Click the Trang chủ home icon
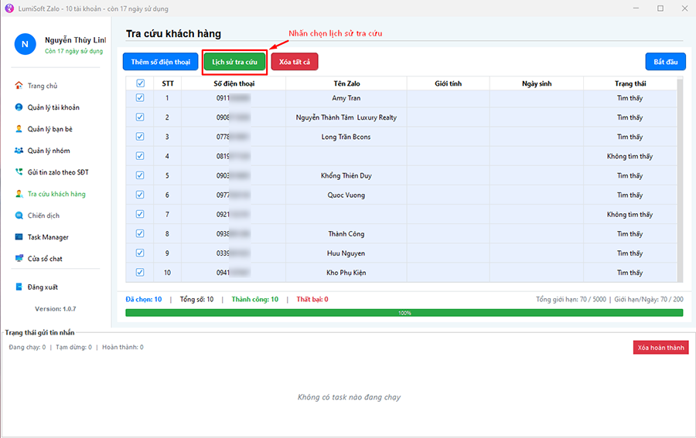This screenshot has height=438, width=696. 19,86
